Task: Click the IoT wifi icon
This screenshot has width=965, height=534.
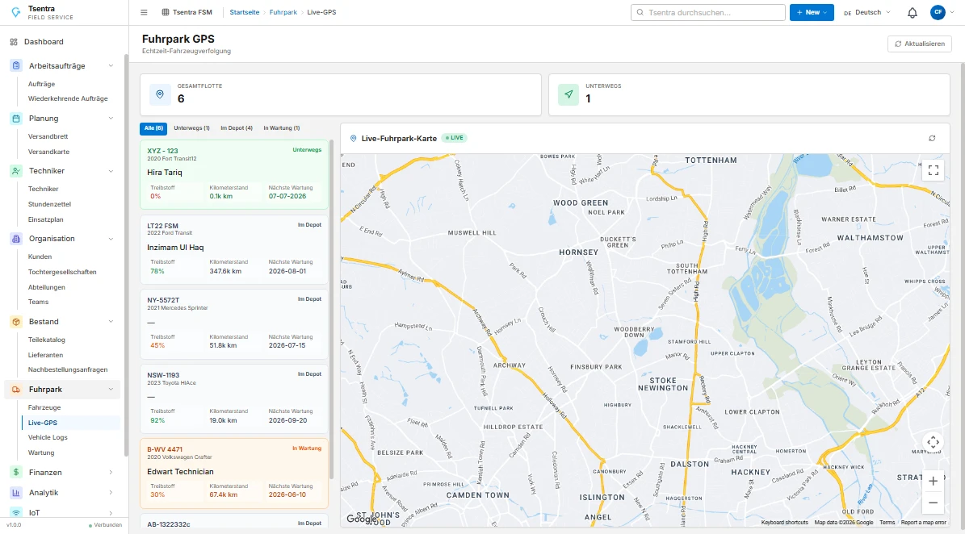Action: point(16,513)
